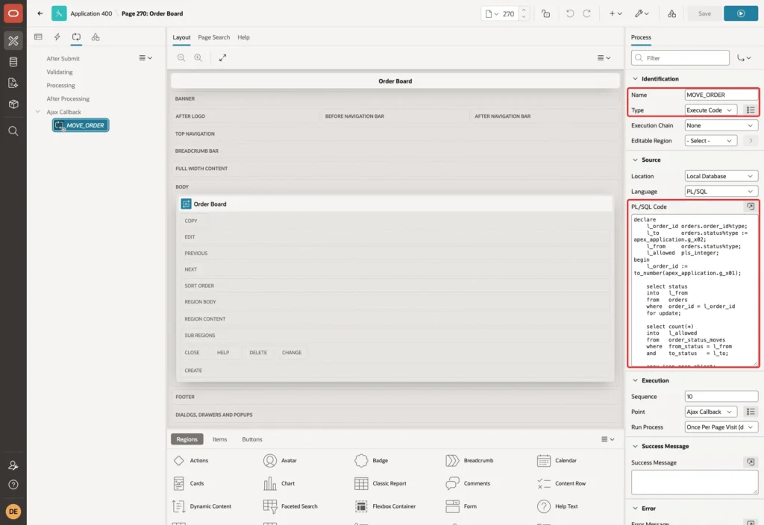The image size is (764, 525).
Task: Open SQL Workshop database icon
Action: click(x=13, y=62)
